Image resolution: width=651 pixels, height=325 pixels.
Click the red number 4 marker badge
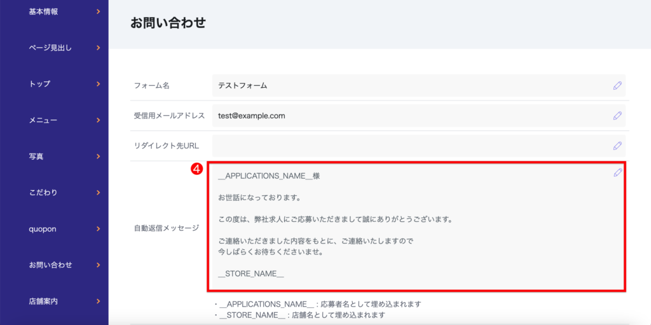[197, 169]
